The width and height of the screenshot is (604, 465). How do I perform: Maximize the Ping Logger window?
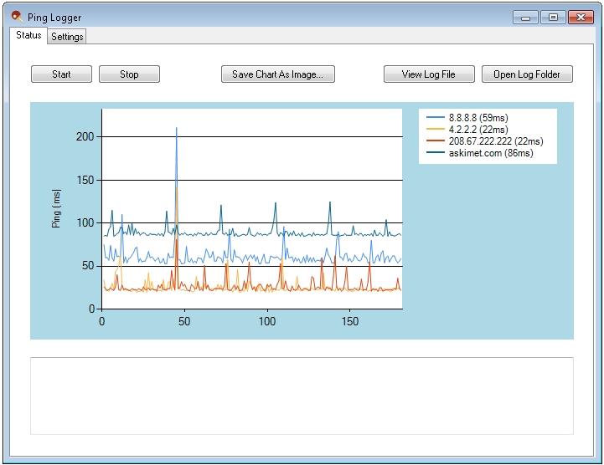[x=553, y=18]
